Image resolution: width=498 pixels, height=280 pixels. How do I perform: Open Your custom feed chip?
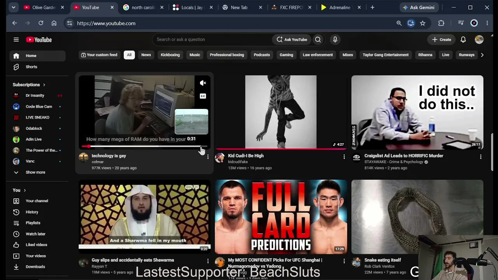click(99, 55)
